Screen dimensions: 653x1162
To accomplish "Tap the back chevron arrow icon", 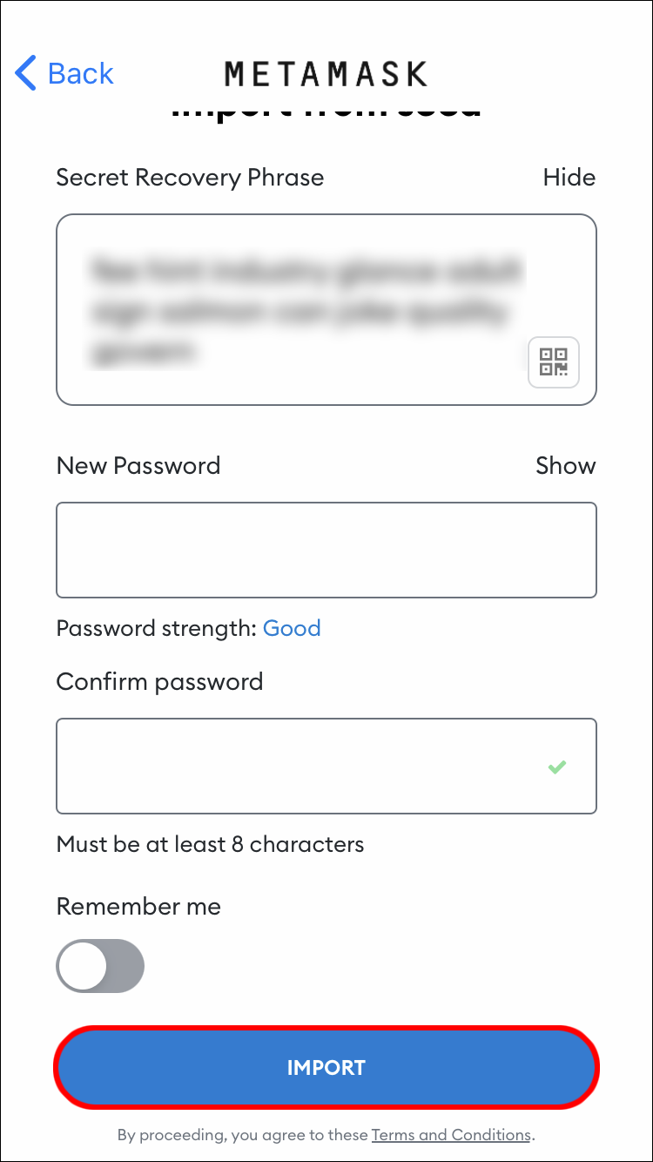I will point(26,74).
